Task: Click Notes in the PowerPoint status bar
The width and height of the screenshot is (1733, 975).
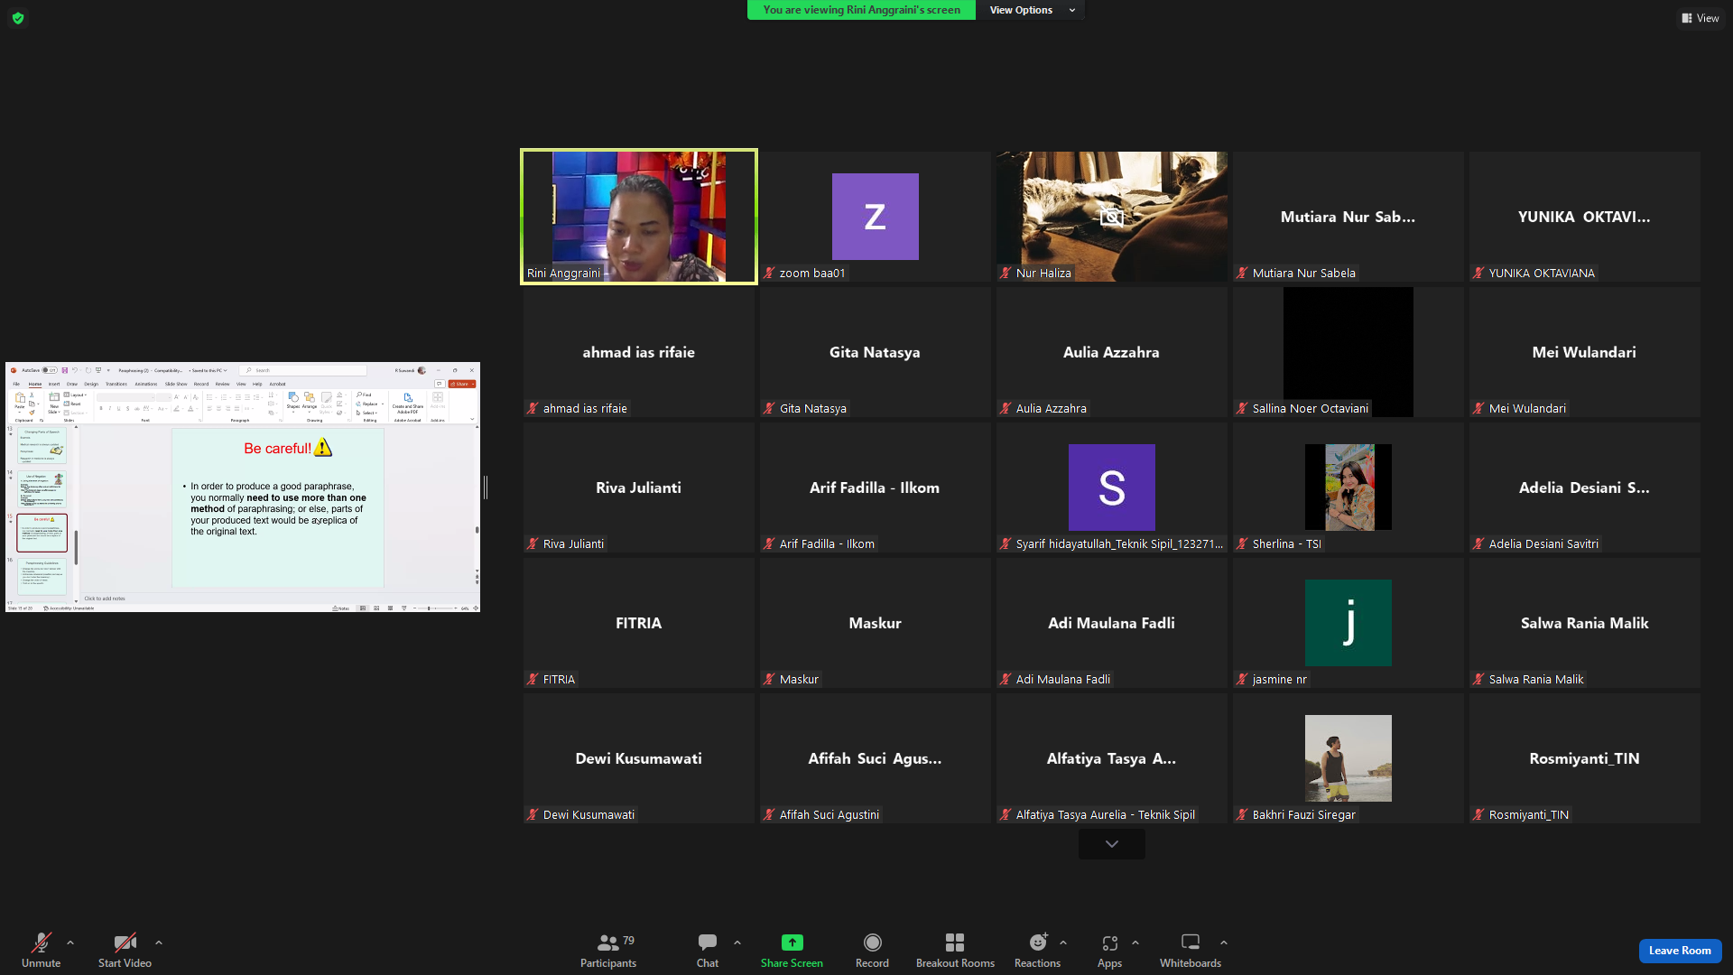Action: pyautogui.click(x=341, y=608)
